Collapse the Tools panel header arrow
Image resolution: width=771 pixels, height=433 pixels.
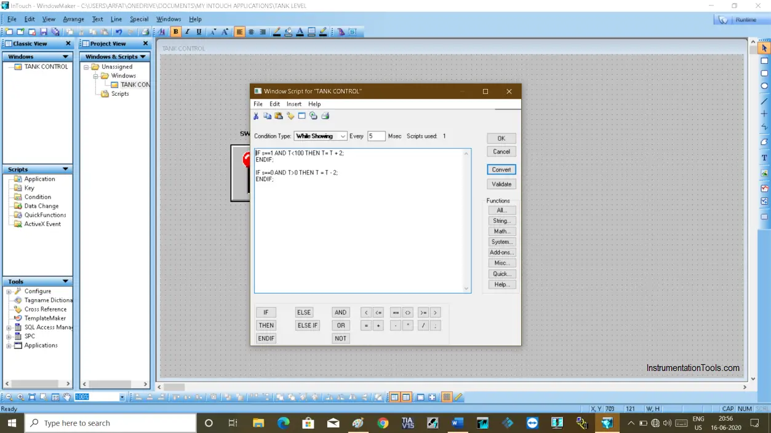tap(65, 282)
